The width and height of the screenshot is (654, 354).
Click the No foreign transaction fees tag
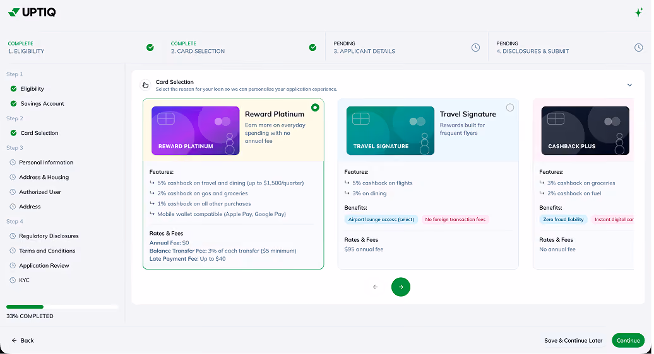455,220
